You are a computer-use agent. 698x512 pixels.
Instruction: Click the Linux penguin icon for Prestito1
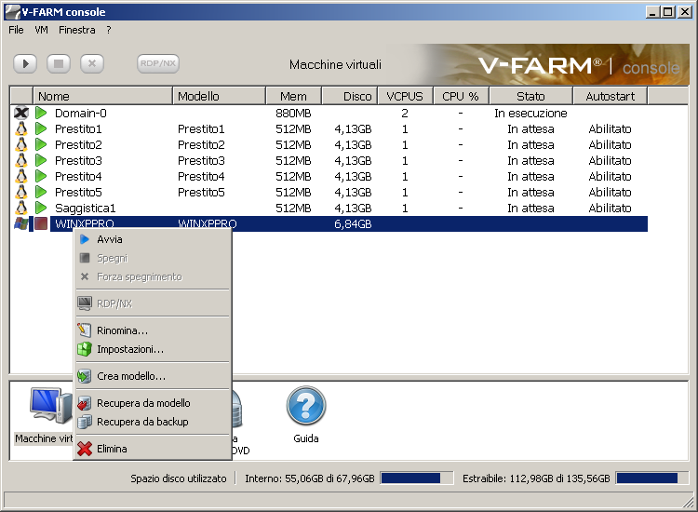[x=21, y=129]
